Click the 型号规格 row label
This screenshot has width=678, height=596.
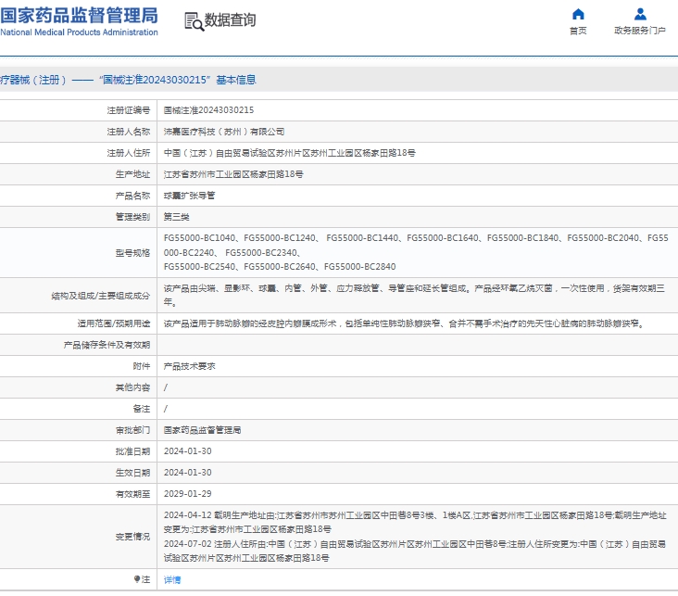pos(132,253)
